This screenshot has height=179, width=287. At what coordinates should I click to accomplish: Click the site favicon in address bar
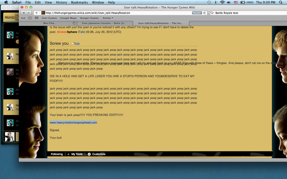pos(43,13)
